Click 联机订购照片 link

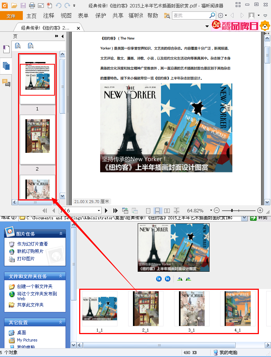[x=30, y=251]
